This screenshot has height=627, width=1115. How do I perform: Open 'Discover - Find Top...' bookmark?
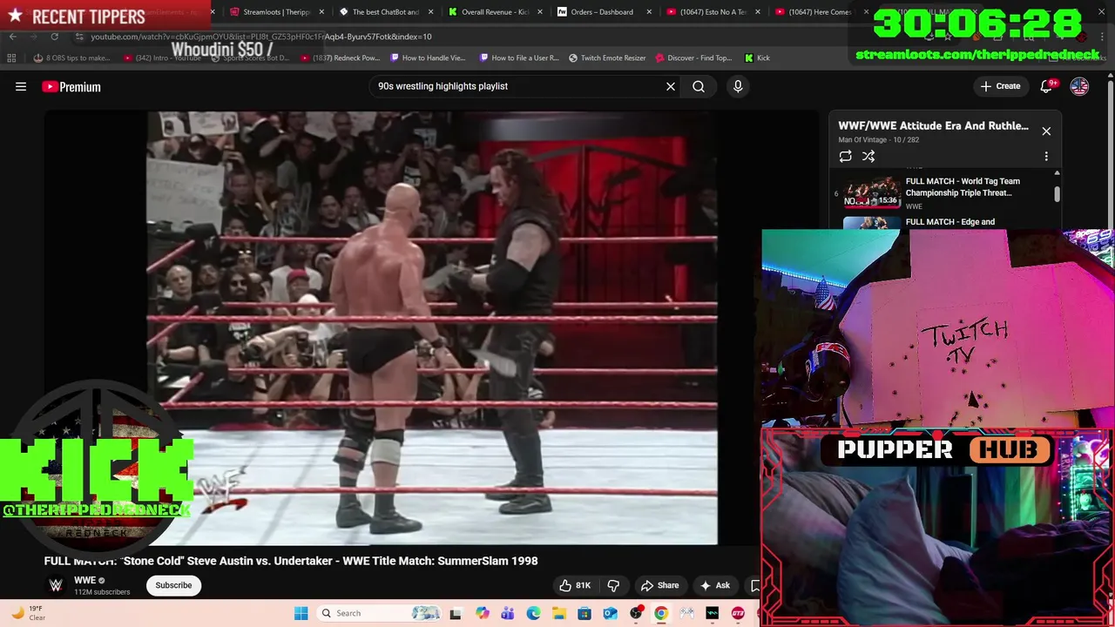pyautogui.click(x=693, y=58)
